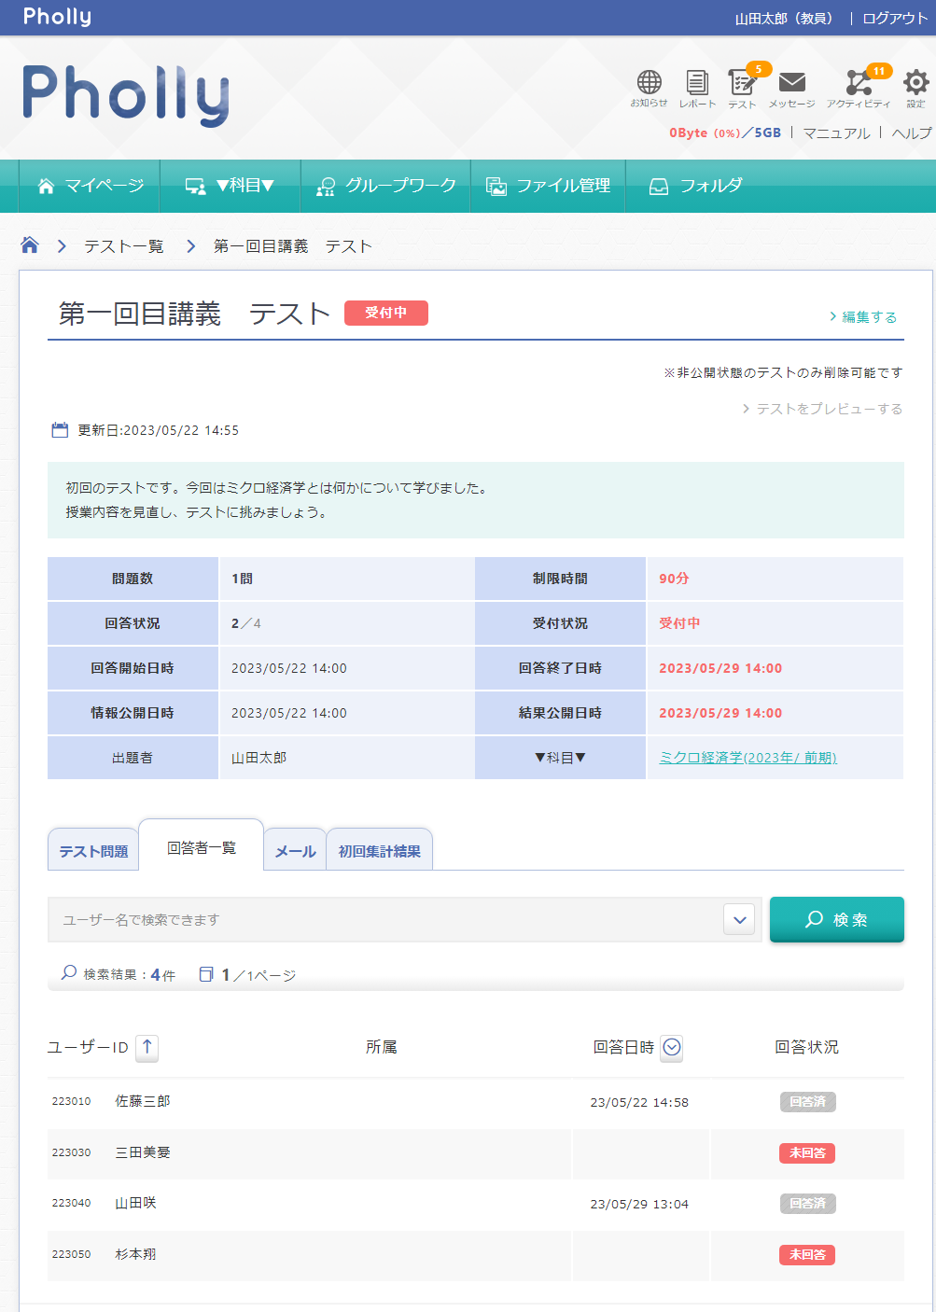Open the アクティビティ icon
Viewport: 936px width, 1312px height.
click(858, 83)
